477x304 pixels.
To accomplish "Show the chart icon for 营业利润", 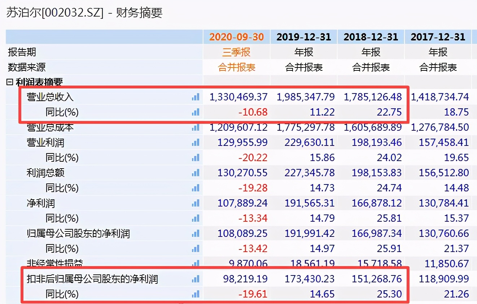I will (x=196, y=143).
